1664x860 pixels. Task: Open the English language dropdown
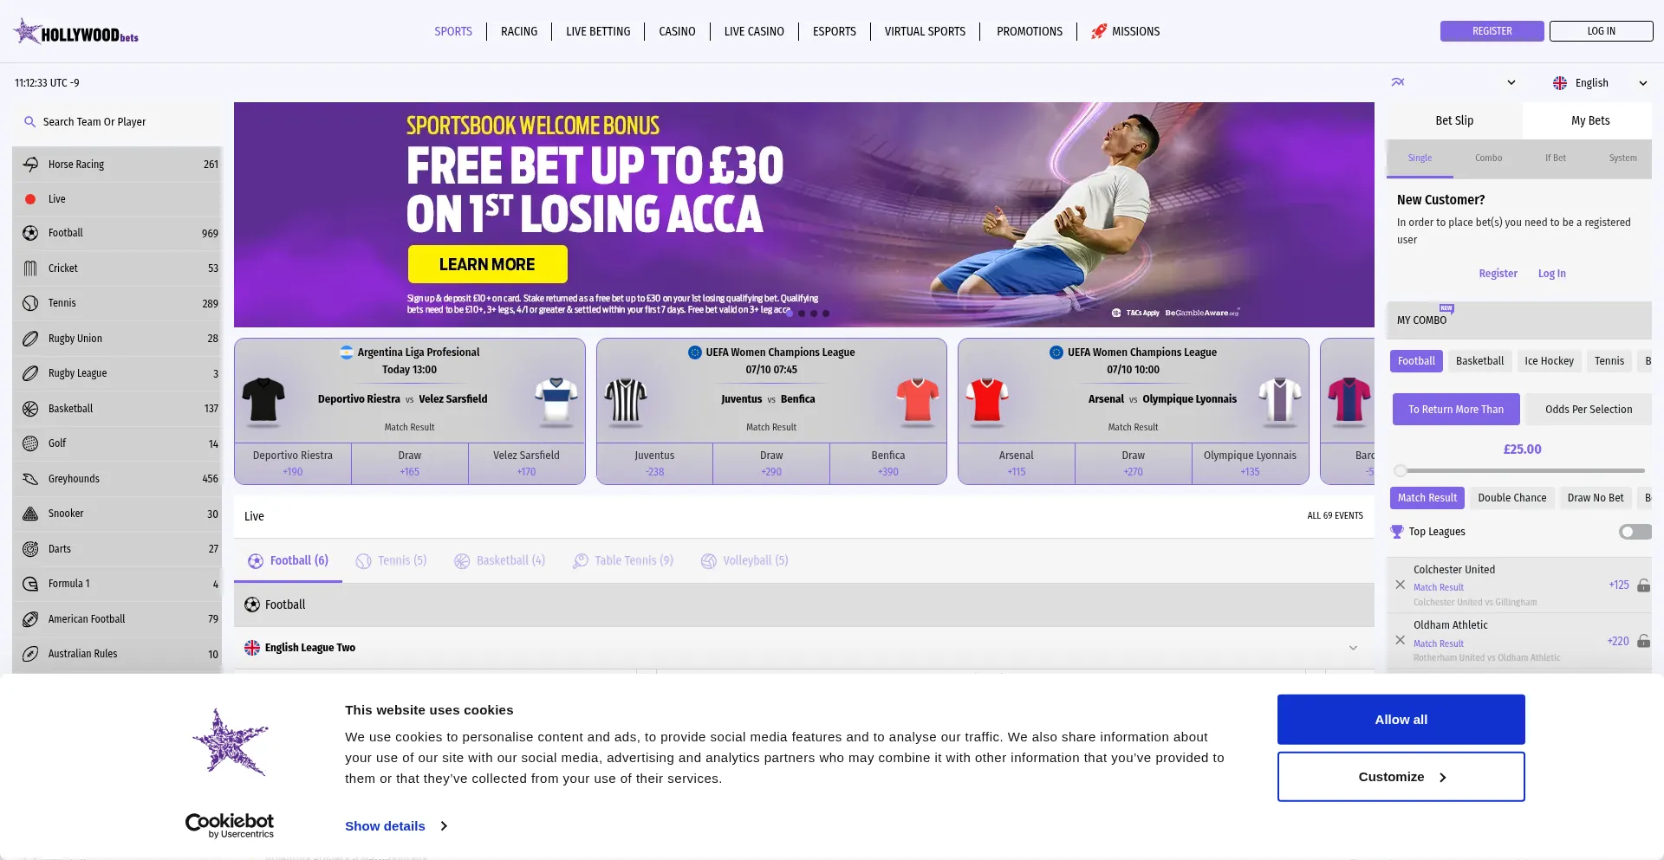[x=1600, y=83]
